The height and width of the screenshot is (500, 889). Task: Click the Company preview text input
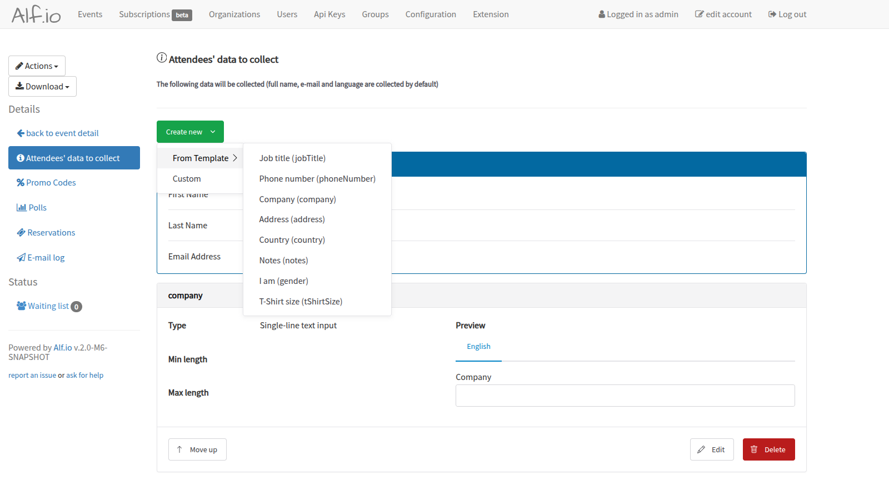[x=625, y=396]
